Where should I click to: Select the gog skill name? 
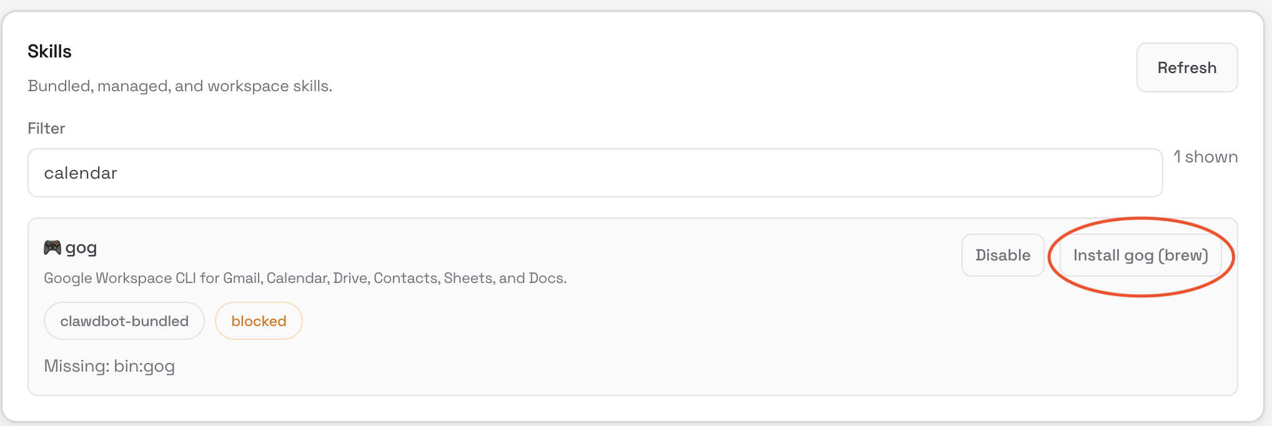[82, 247]
